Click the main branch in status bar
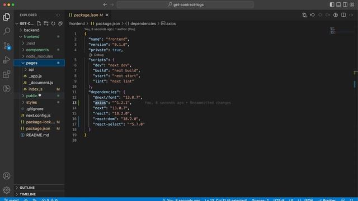The height and width of the screenshot is (201, 358). click(11, 200)
